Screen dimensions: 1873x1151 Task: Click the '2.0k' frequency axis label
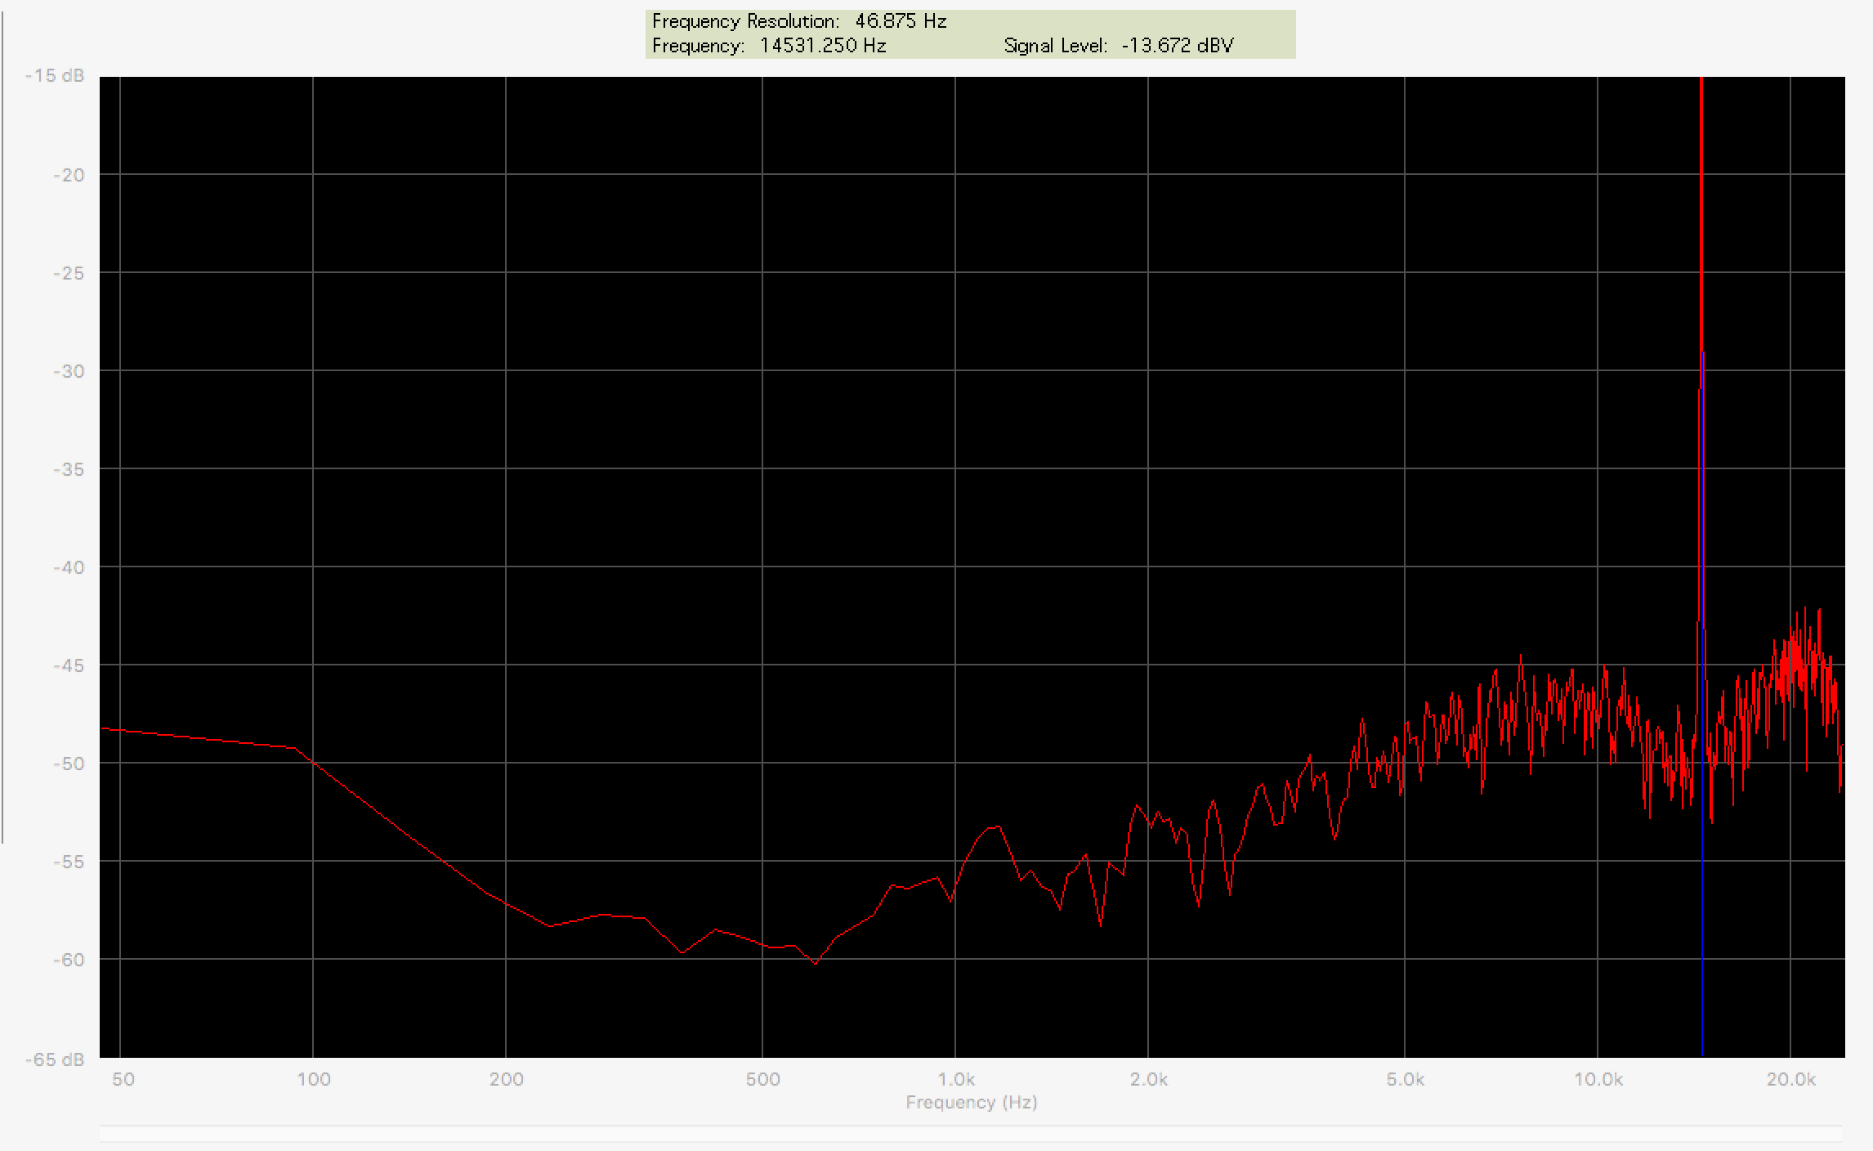coord(1148,1079)
